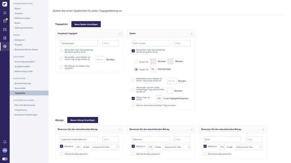Click the CM user avatar
The image size is (291, 163).
click(x=5, y=150)
